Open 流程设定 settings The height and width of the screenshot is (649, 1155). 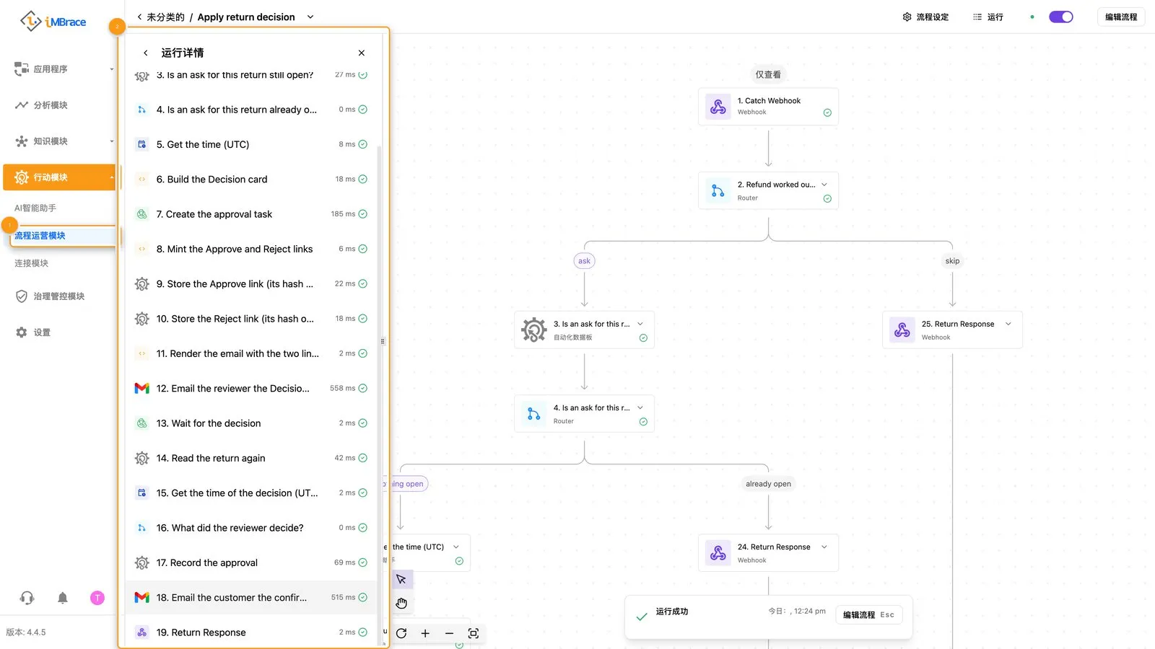pos(925,17)
